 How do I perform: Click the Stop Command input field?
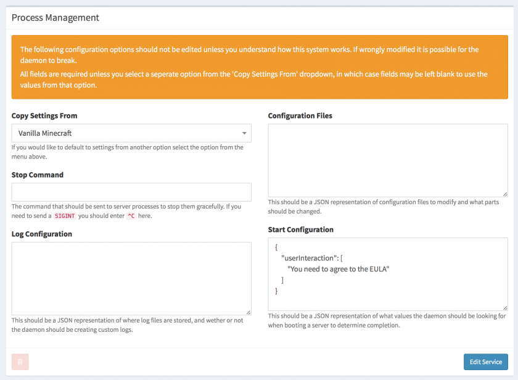tap(131, 191)
